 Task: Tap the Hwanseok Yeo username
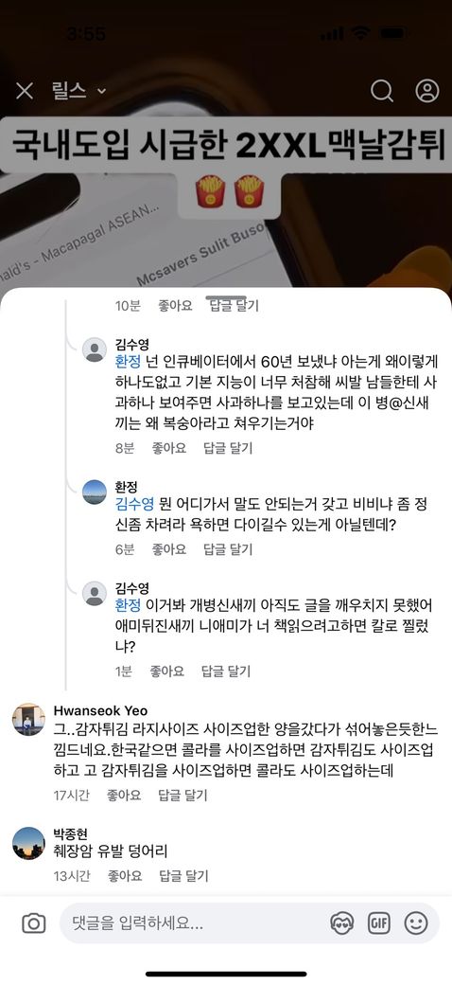coord(101,710)
